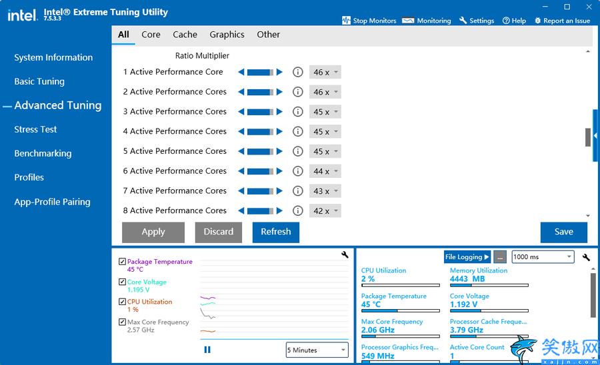Decrease ratio with left arrow for 3 Active Performance Cores
The image size is (600, 365).
(241, 112)
